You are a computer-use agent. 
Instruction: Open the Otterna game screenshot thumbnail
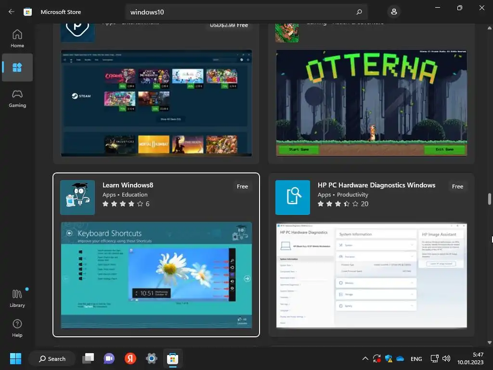click(x=372, y=103)
